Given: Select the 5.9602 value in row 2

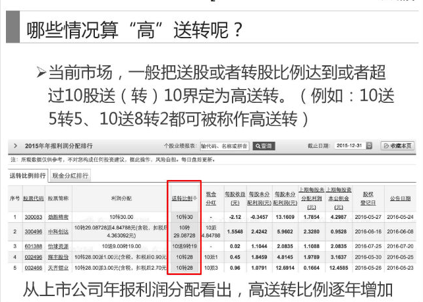Looking at the screenshot, I should point(285,231).
